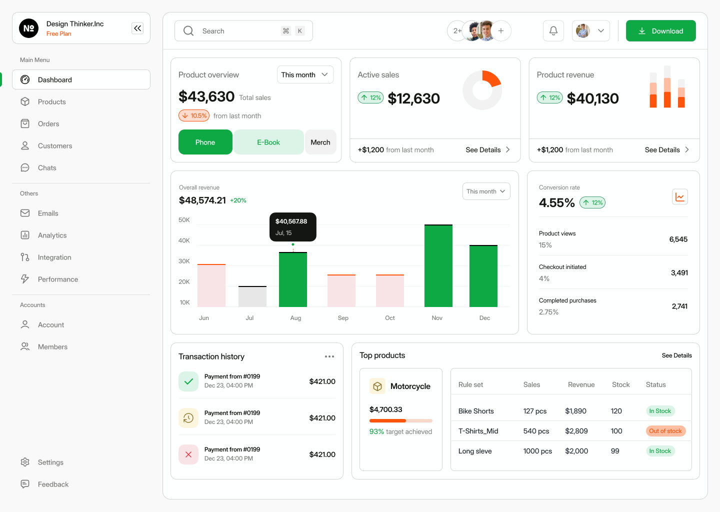This screenshot has height=512, width=720.
Task: Click the plus icon to add a member
Action: 501,31
